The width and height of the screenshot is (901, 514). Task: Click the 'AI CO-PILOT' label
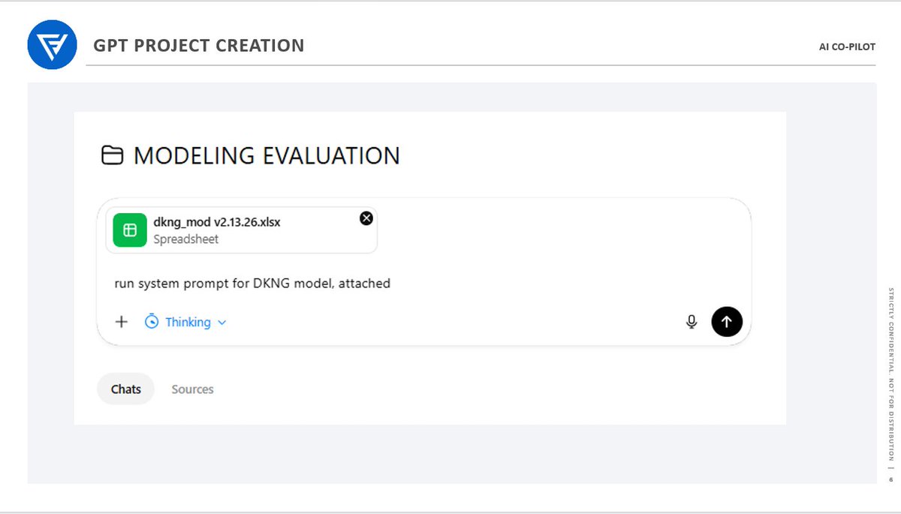pos(847,47)
